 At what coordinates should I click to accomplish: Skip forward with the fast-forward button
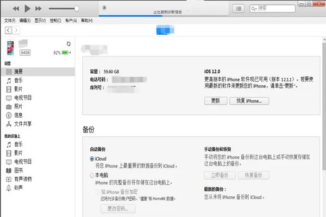(x=38, y=9)
